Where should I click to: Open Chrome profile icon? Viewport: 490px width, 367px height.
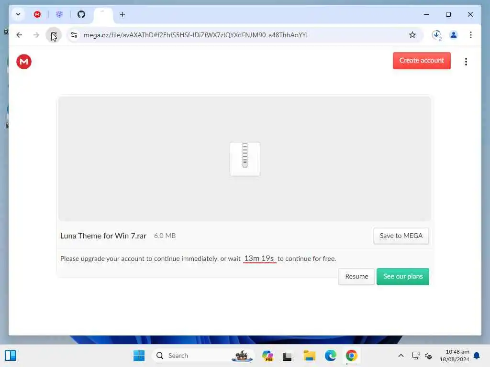(454, 35)
